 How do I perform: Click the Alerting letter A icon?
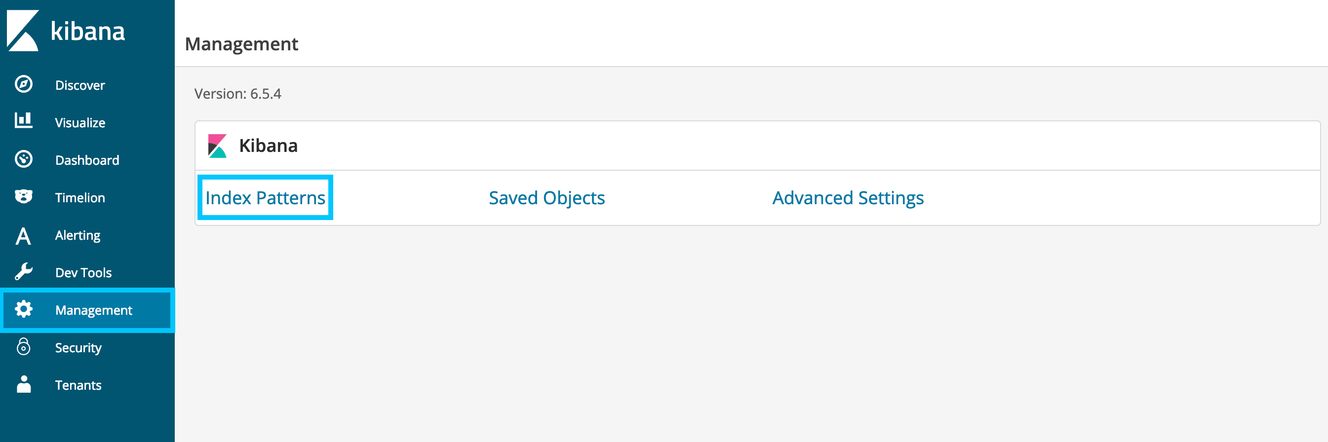23,235
